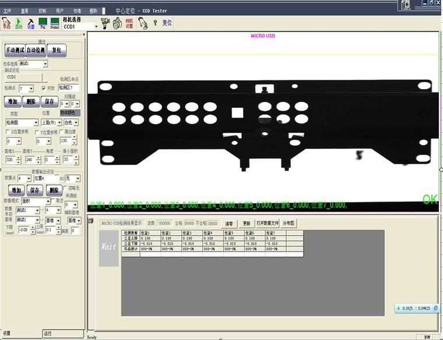Screen dimensions: 443x340
Task: Click the 分布图 button
Action: pos(289,223)
